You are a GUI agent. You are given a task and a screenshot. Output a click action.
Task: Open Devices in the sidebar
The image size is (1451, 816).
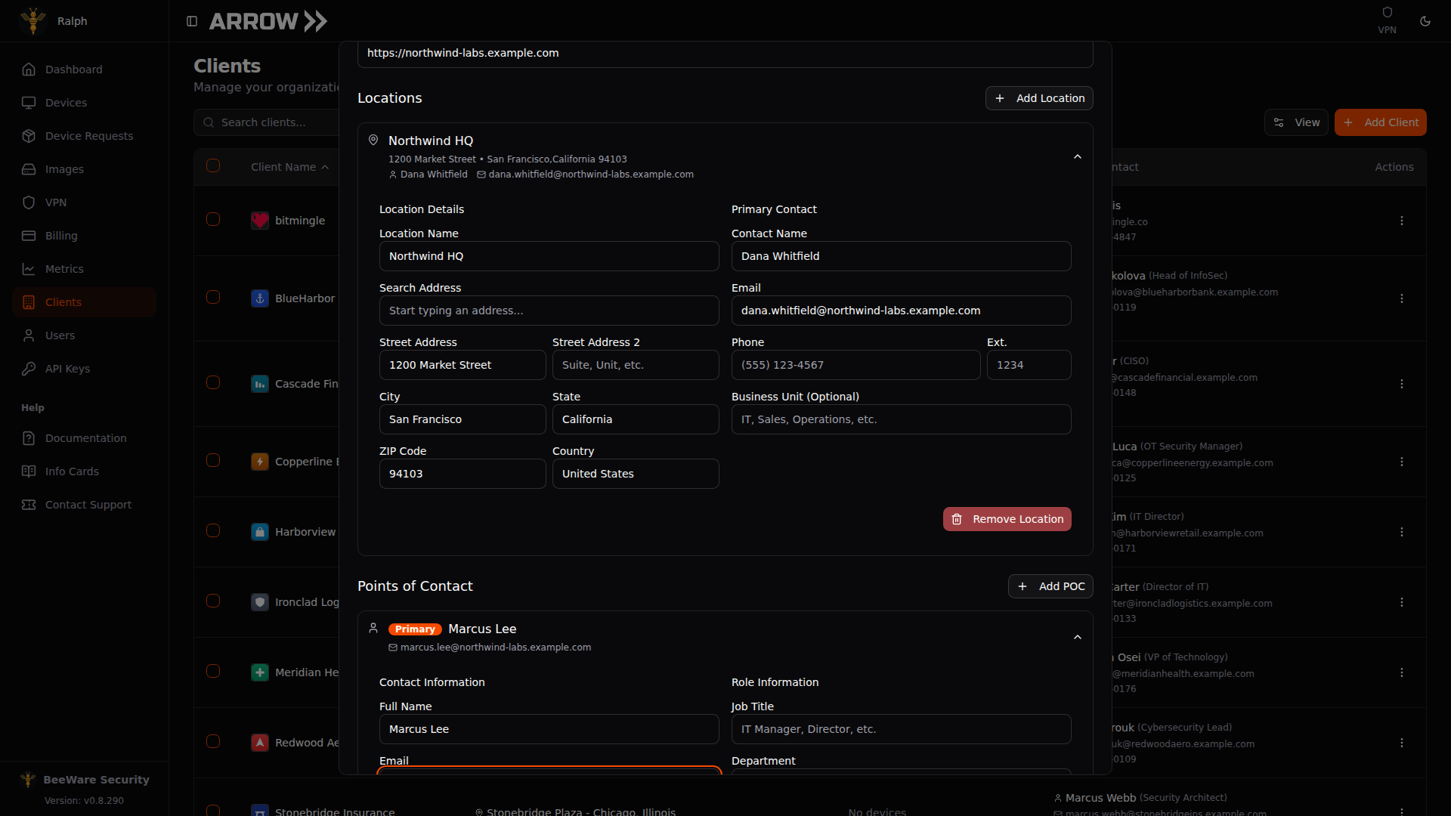point(84,103)
